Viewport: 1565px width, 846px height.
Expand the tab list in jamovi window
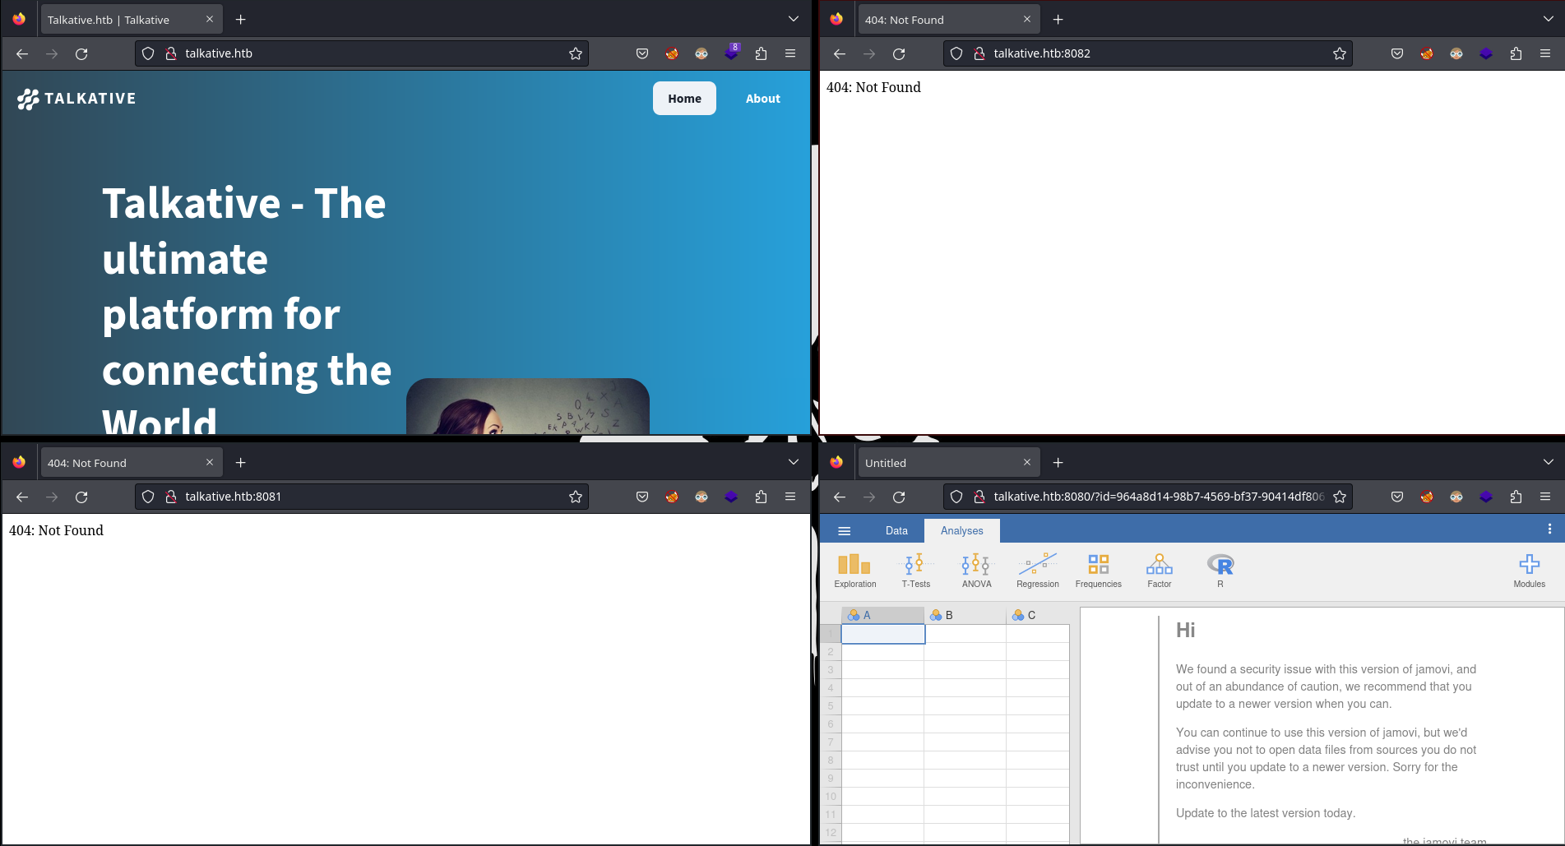click(x=1548, y=462)
